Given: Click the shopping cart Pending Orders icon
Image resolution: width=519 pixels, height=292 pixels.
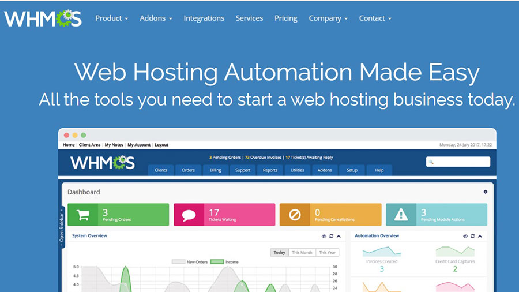Looking at the screenshot, I should [x=82, y=215].
